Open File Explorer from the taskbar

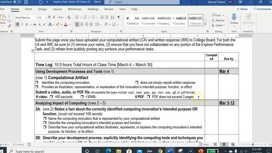tap(119, 151)
